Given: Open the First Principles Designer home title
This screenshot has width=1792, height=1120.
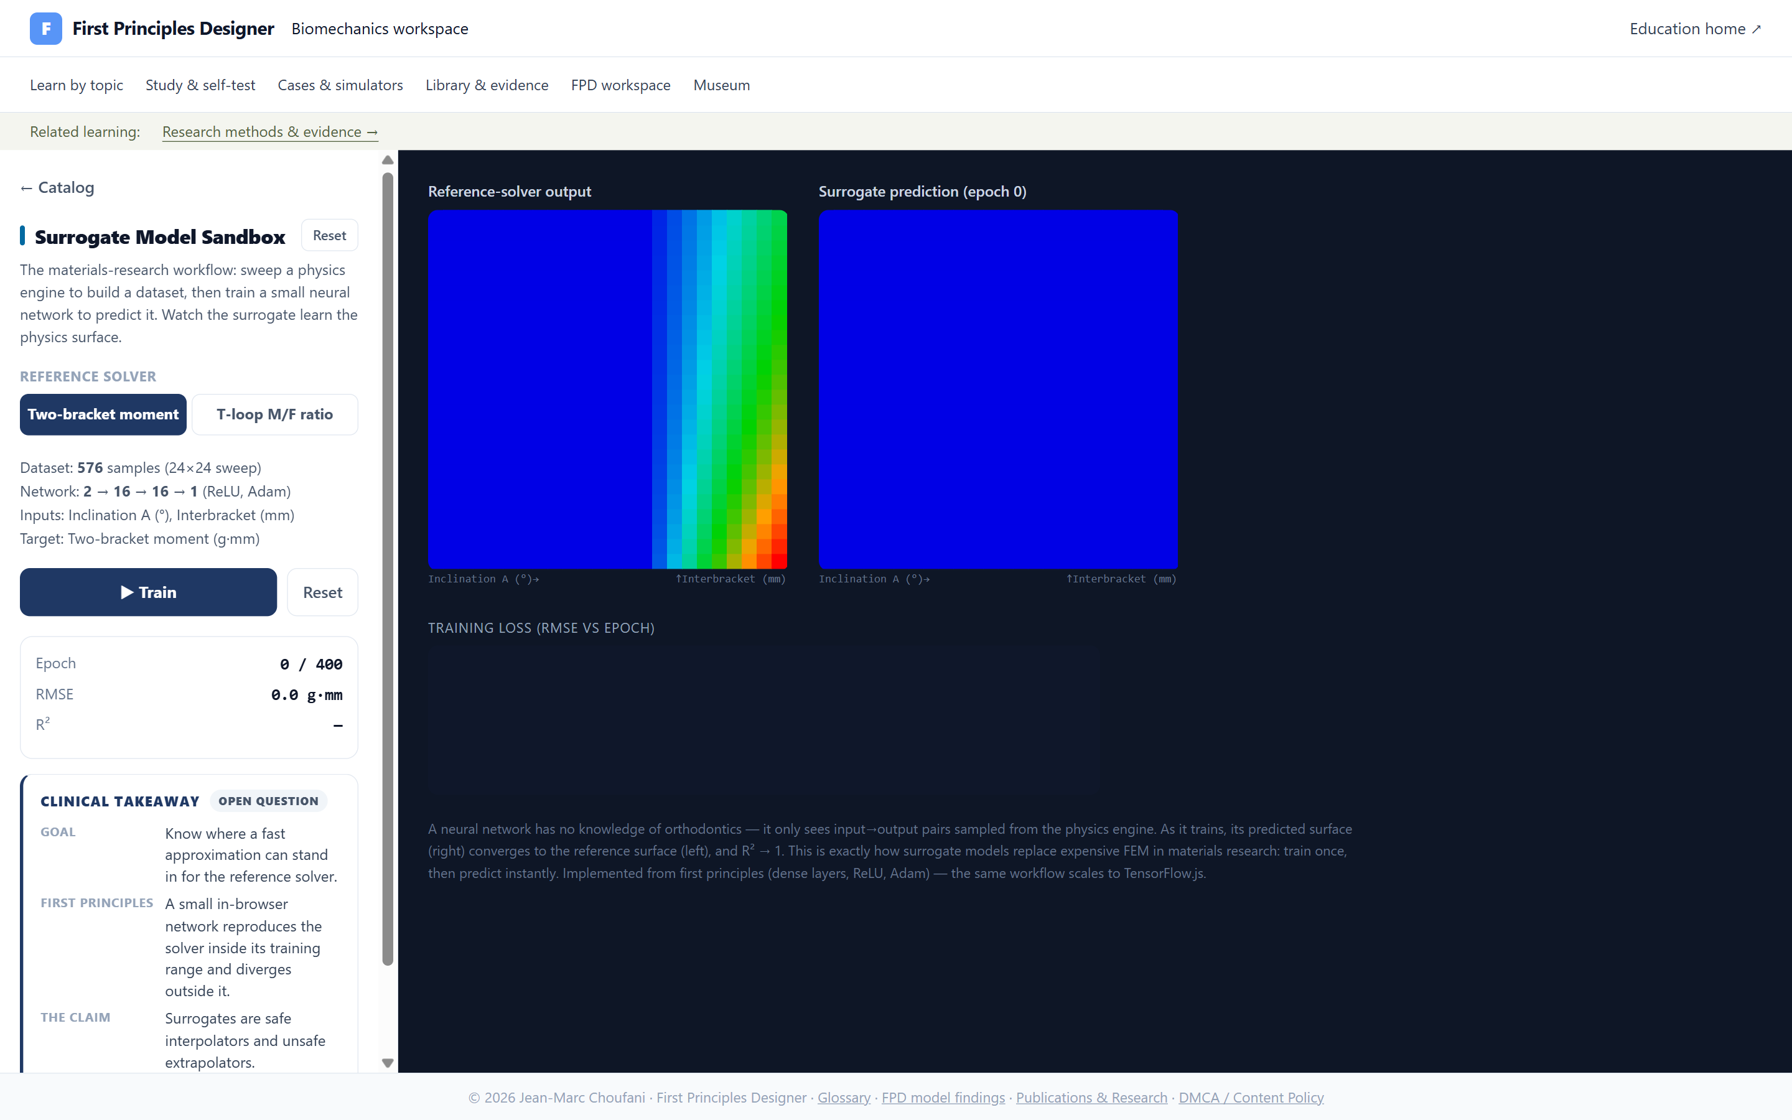Looking at the screenshot, I should pyautogui.click(x=173, y=28).
